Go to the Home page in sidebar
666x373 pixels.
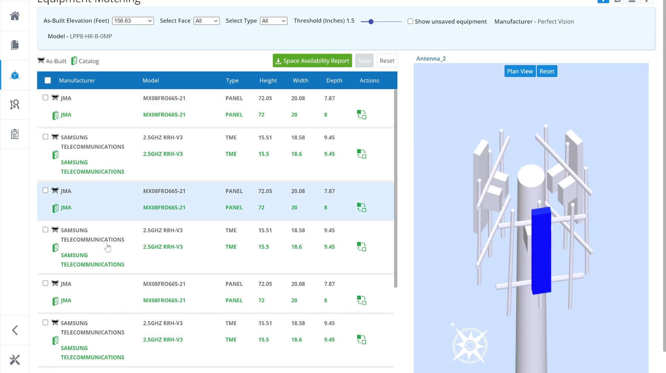[x=15, y=16]
